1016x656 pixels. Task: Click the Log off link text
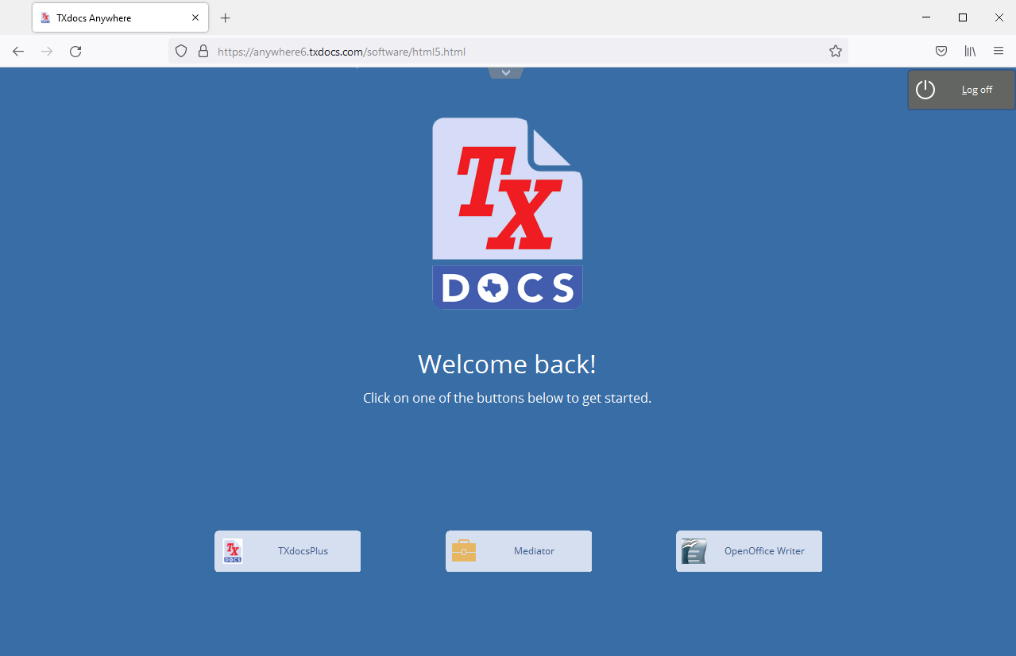(x=976, y=90)
